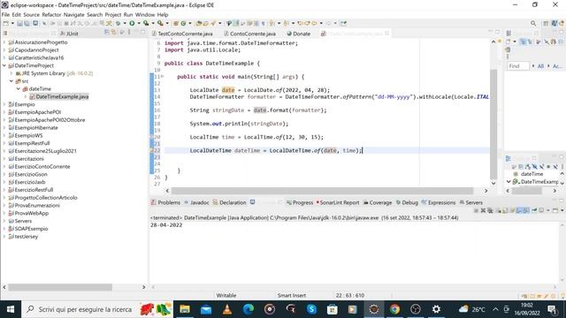Click the editor vertical scrollbar
Image resolution: width=566 pixels, height=318 pixels.
[x=493, y=123]
